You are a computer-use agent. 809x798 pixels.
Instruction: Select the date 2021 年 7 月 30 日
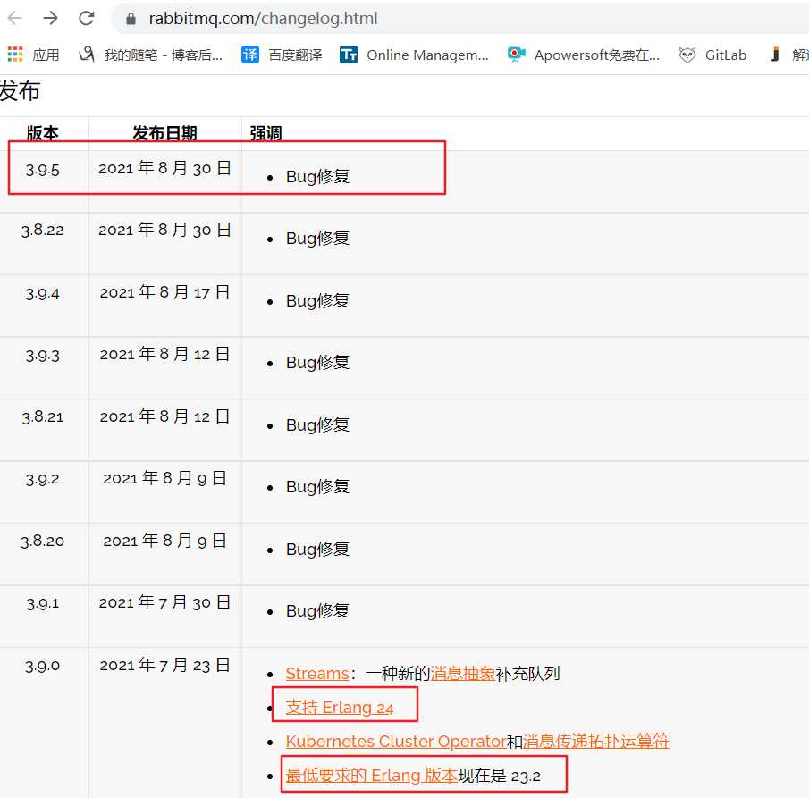(164, 602)
